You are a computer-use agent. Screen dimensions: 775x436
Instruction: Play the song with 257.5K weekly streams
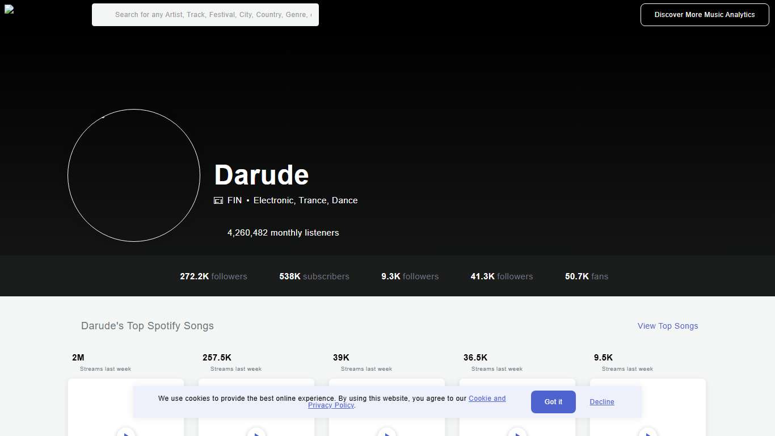[x=256, y=433]
